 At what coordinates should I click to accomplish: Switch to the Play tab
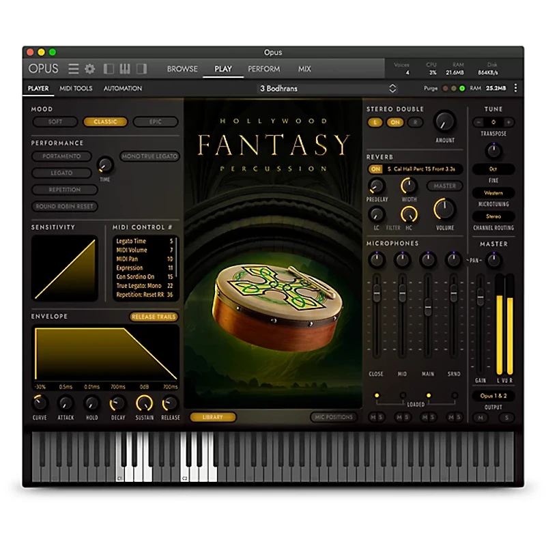(x=223, y=69)
